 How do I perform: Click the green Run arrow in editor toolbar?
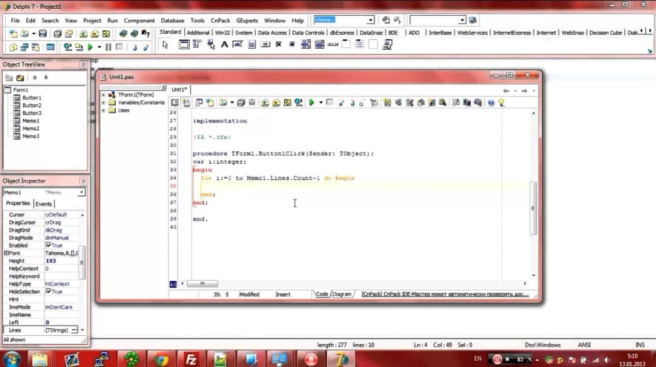point(312,102)
